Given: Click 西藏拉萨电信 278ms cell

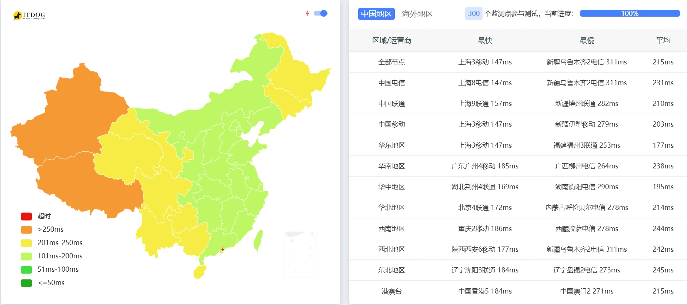Looking at the screenshot, I should tap(587, 229).
